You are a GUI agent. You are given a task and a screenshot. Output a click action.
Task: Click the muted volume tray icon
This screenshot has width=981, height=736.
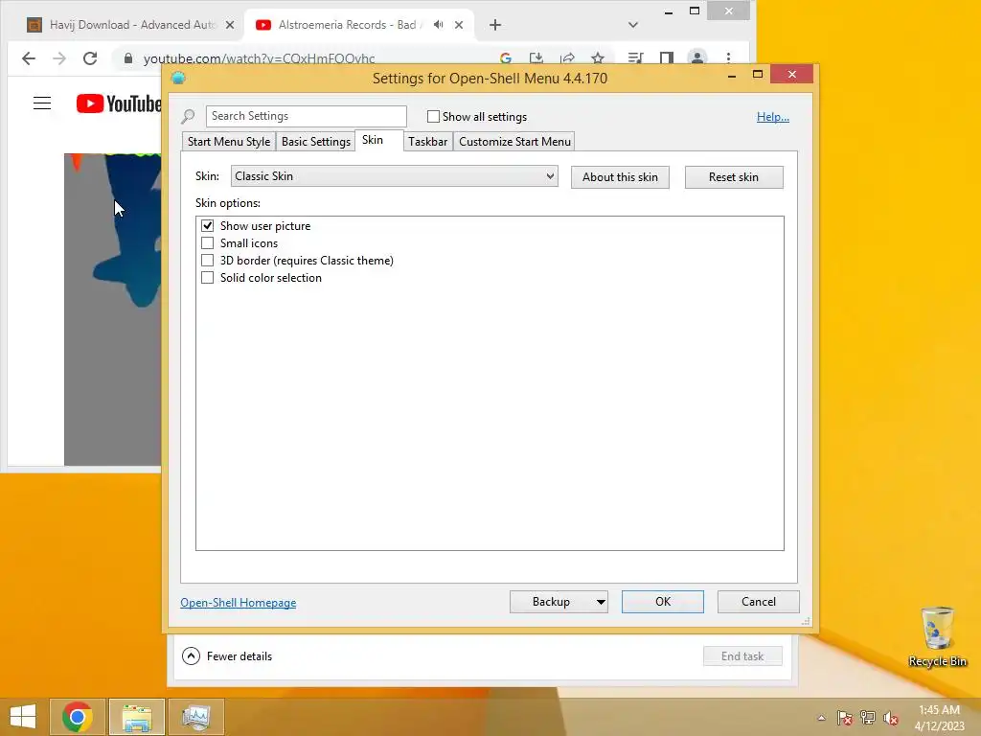[891, 718]
